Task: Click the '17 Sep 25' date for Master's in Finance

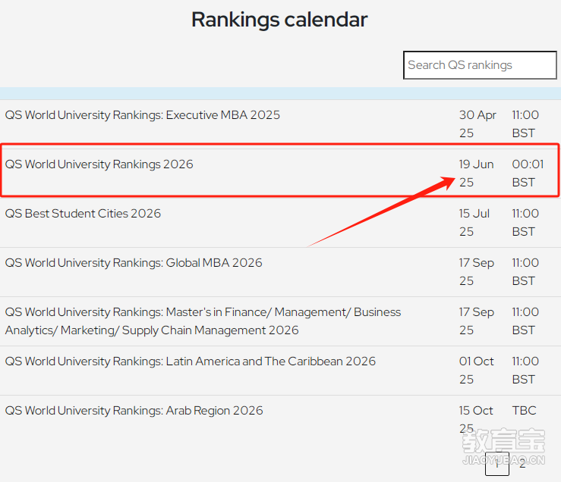Action: coord(477,321)
